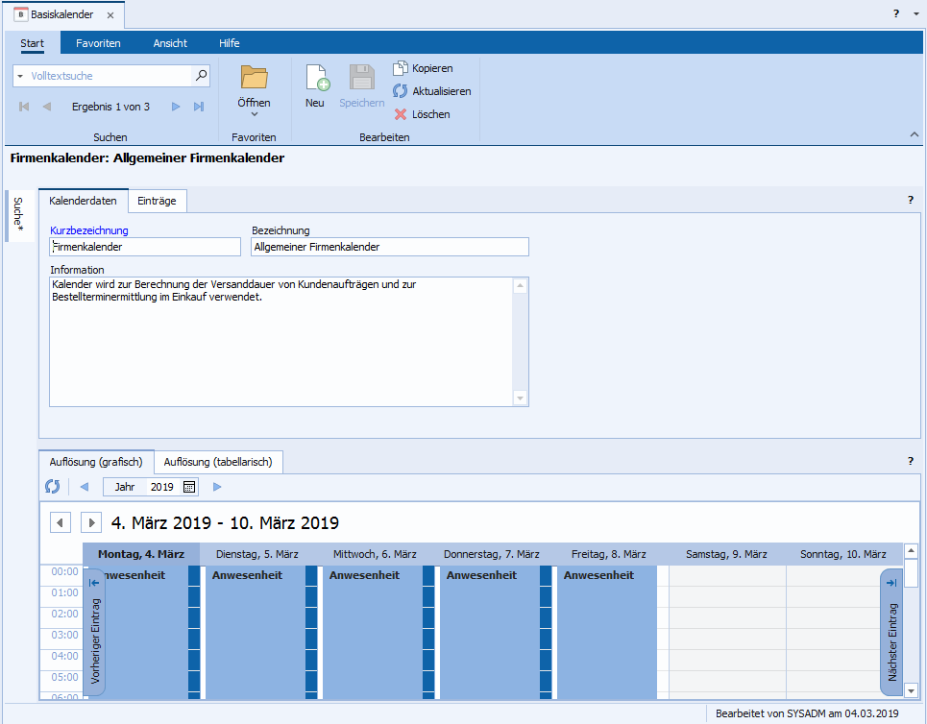
Task: Click the Löschen delete icon
Action: point(401,114)
